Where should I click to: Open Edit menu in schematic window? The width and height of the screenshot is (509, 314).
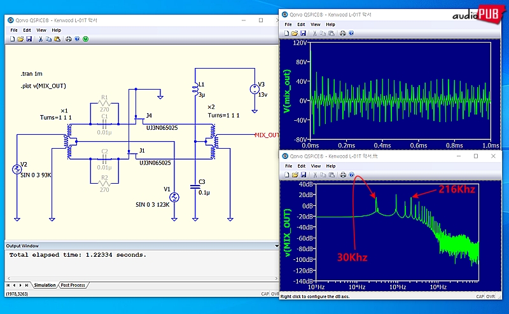click(27, 30)
